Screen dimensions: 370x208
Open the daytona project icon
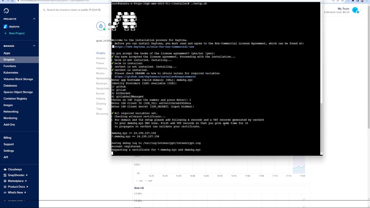tap(5, 27)
